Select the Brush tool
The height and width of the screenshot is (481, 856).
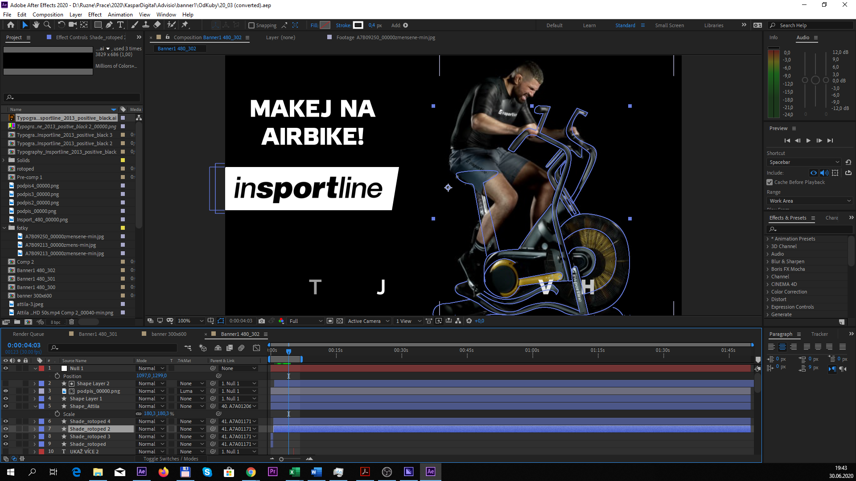pos(135,25)
